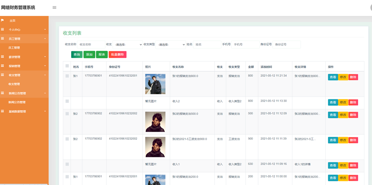
Task: Check the select-all checkbox in table header
Action: pyautogui.click(x=67, y=66)
